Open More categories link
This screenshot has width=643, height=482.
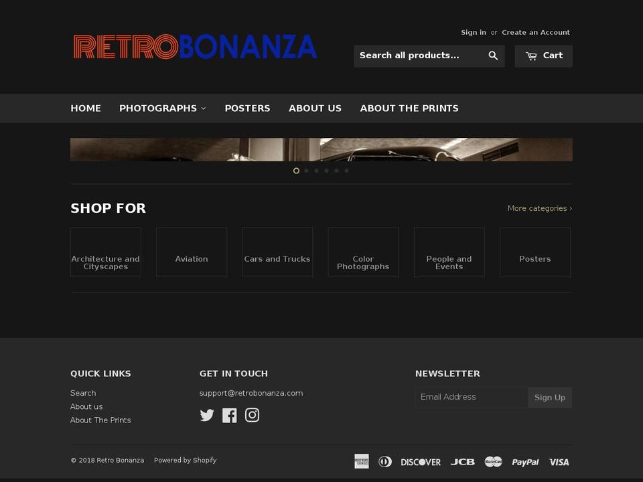pyautogui.click(x=540, y=208)
